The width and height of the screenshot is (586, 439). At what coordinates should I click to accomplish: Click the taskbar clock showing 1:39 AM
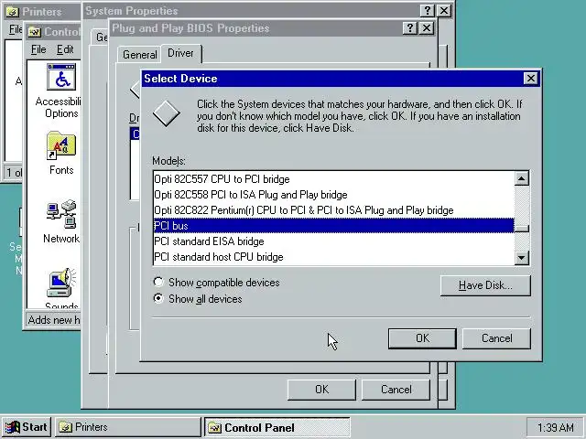pos(555,427)
